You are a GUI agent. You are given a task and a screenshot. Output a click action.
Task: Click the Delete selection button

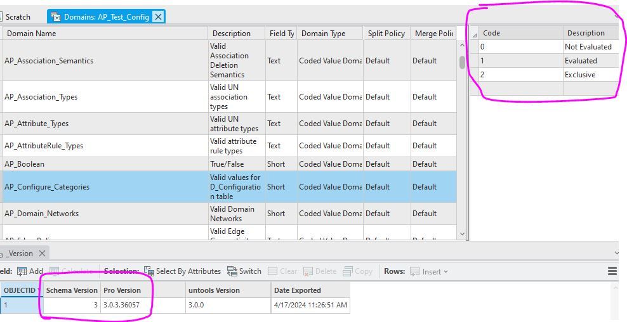[320, 271]
